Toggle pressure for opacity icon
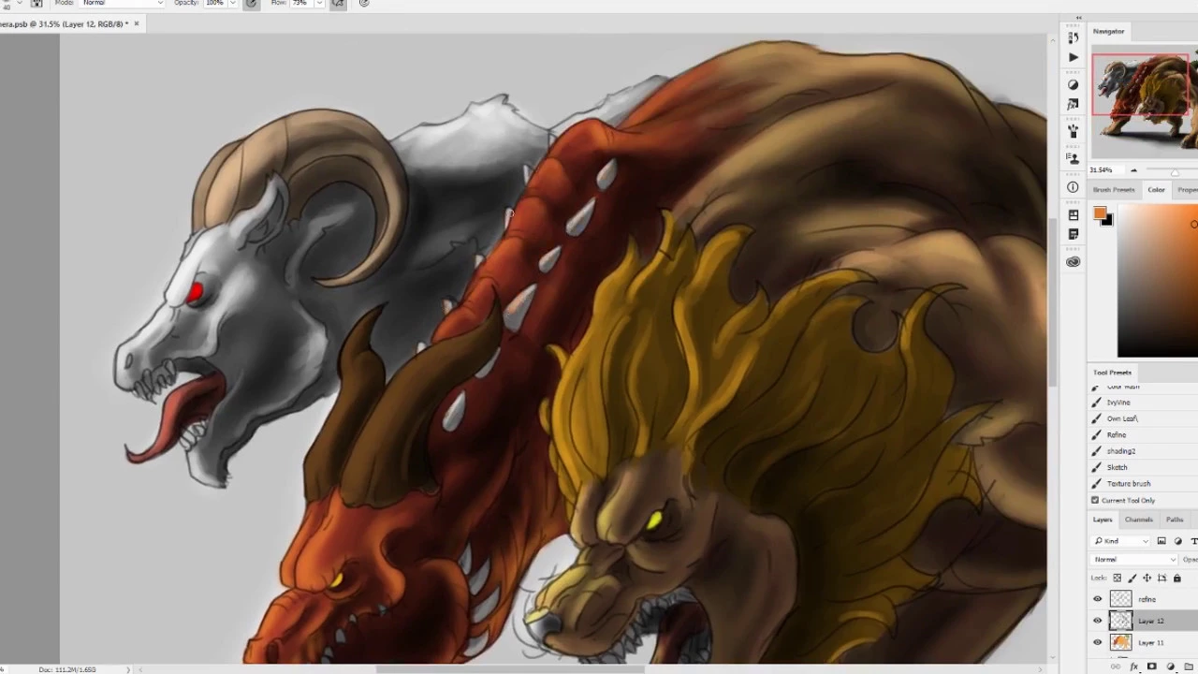Viewport: 1198px width, 674px height. [x=251, y=4]
